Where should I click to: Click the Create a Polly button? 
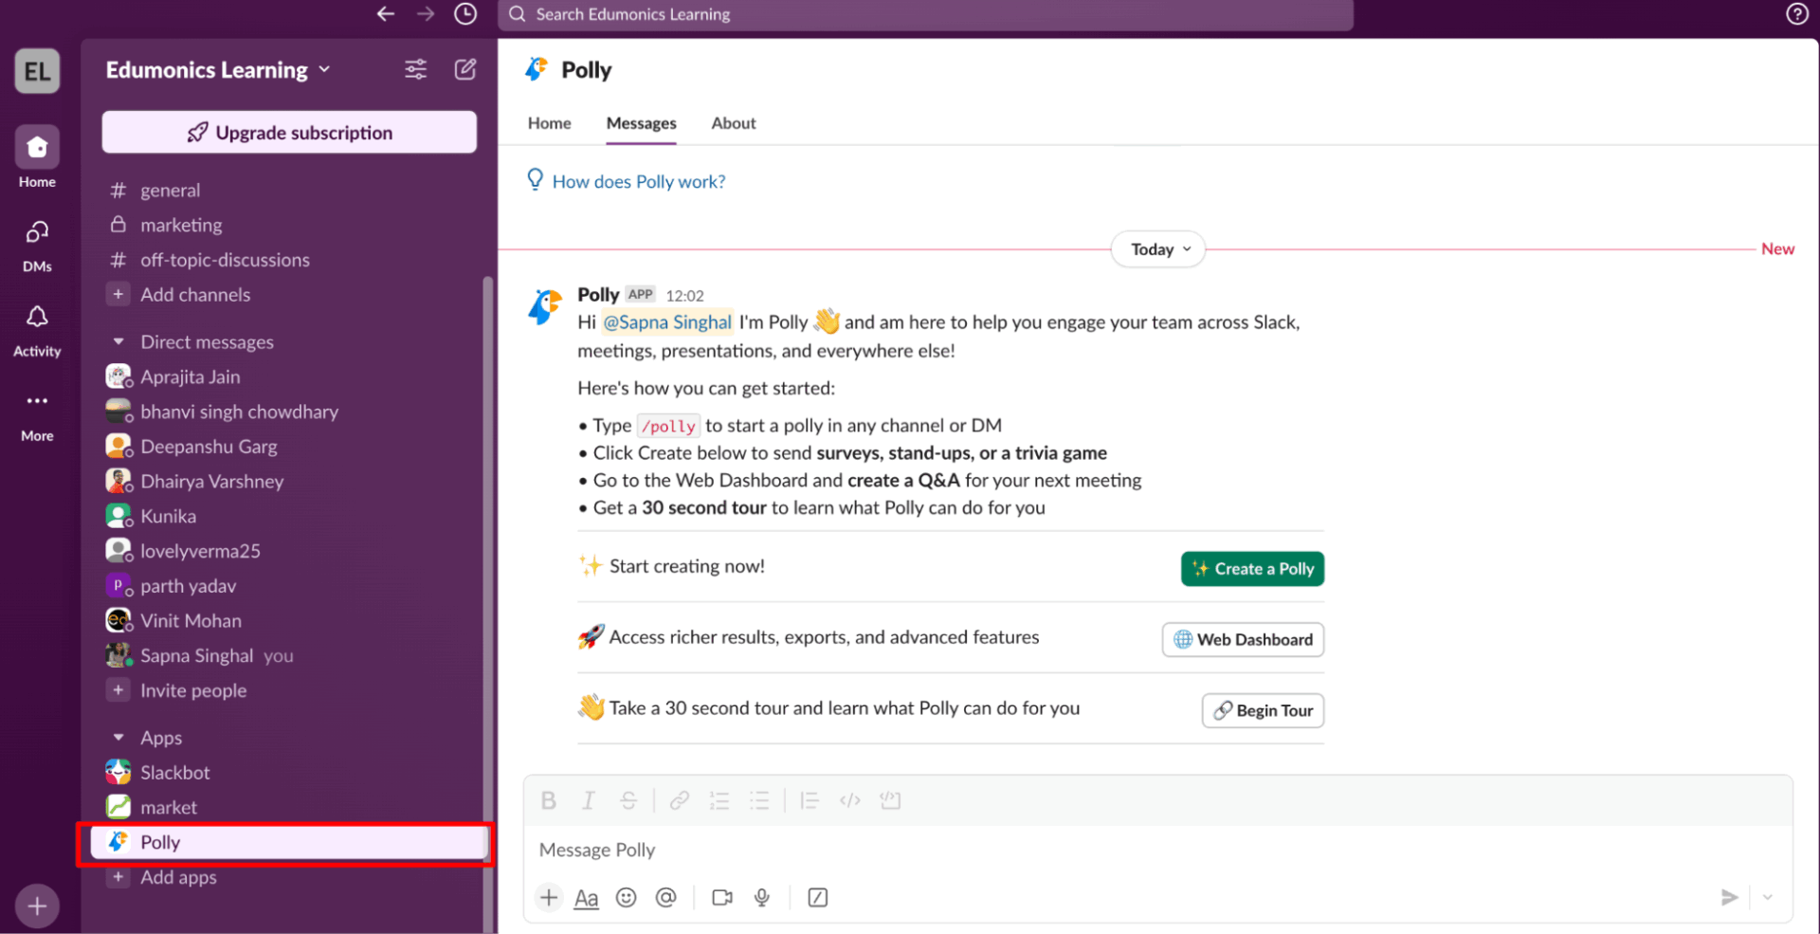pos(1252,569)
